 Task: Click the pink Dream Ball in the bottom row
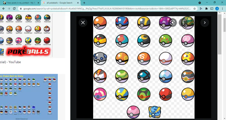click(x=133, y=112)
